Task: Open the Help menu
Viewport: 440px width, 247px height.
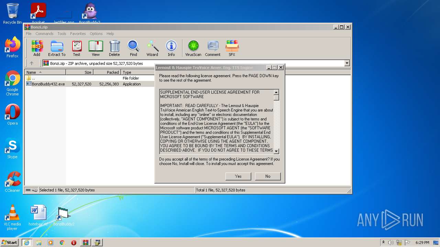Action: (x=110, y=34)
